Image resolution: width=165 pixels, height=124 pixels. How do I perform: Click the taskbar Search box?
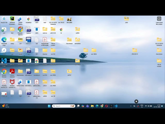pos(64,106)
